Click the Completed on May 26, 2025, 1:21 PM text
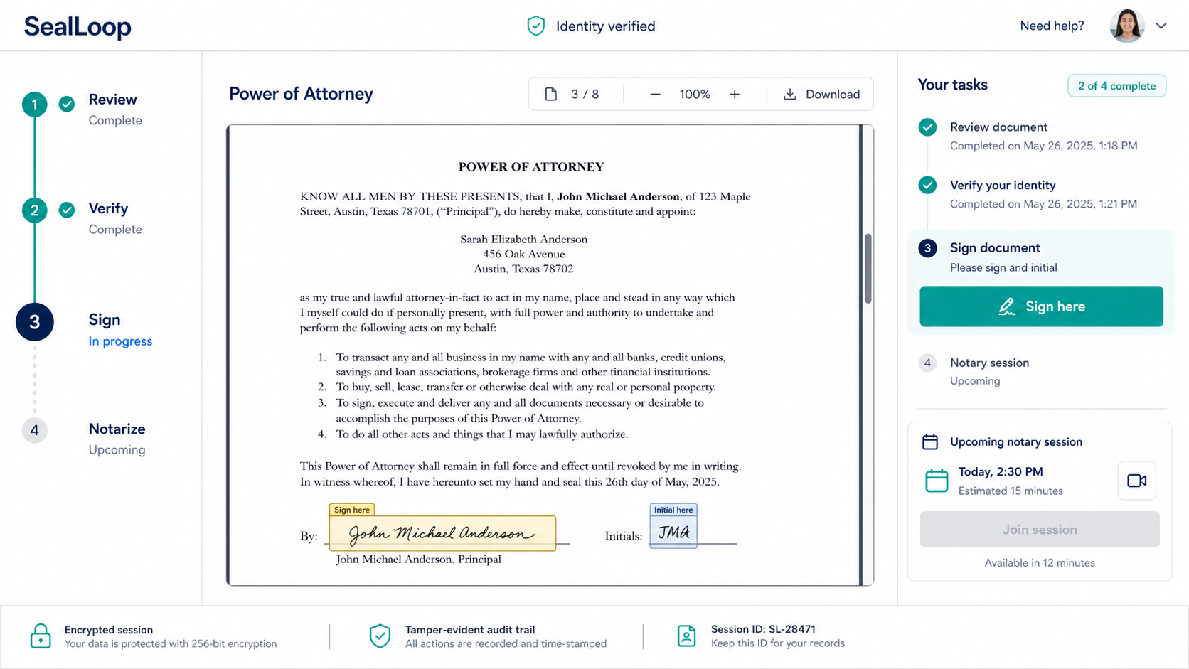This screenshot has height=669, width=1189. pyautogui.click(x=1044, y=204)
